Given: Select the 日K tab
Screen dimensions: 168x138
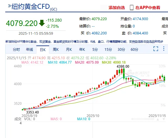Looking at the screenshot, I should pyautogui.click(x=43, y=50).
